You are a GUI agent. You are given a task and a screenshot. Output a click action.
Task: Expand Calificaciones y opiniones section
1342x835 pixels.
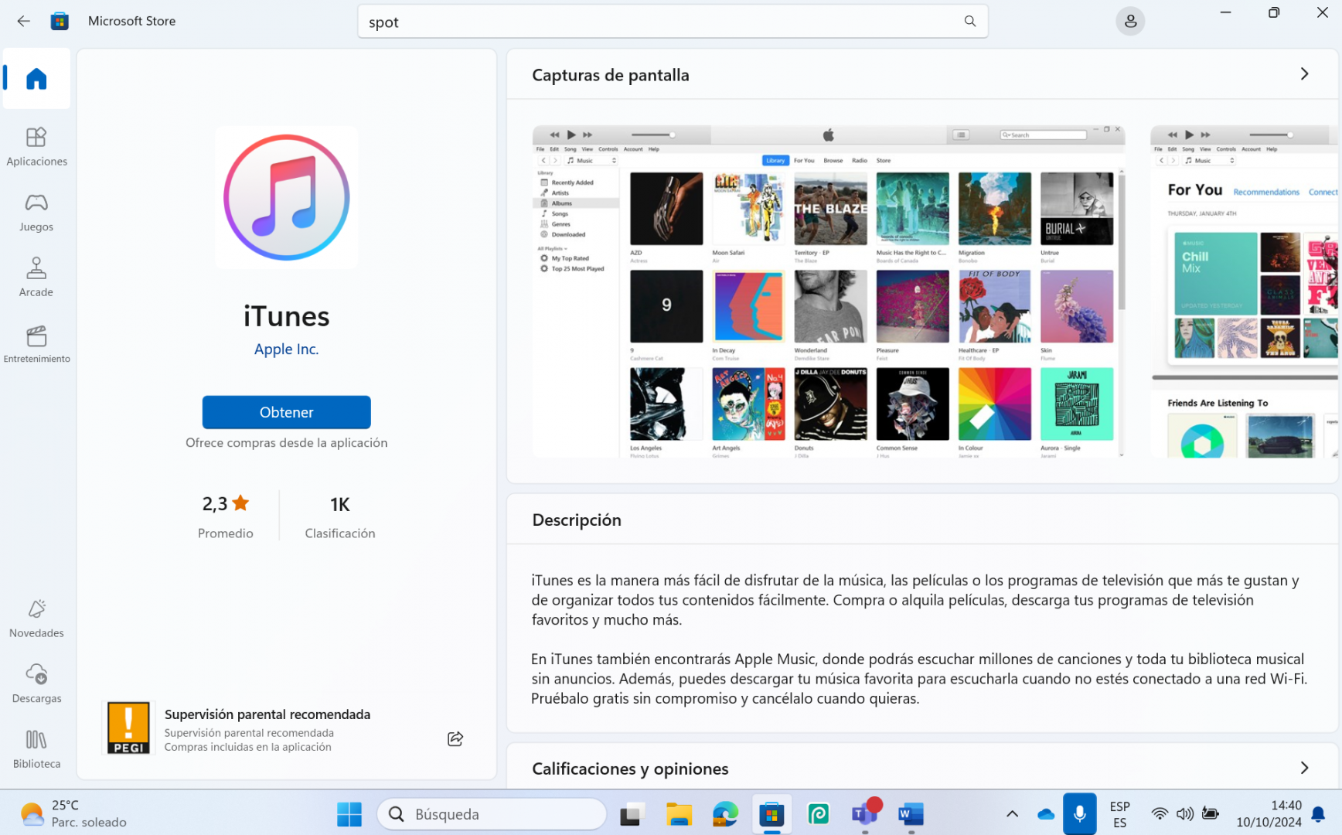click(x=1304, y=768)
